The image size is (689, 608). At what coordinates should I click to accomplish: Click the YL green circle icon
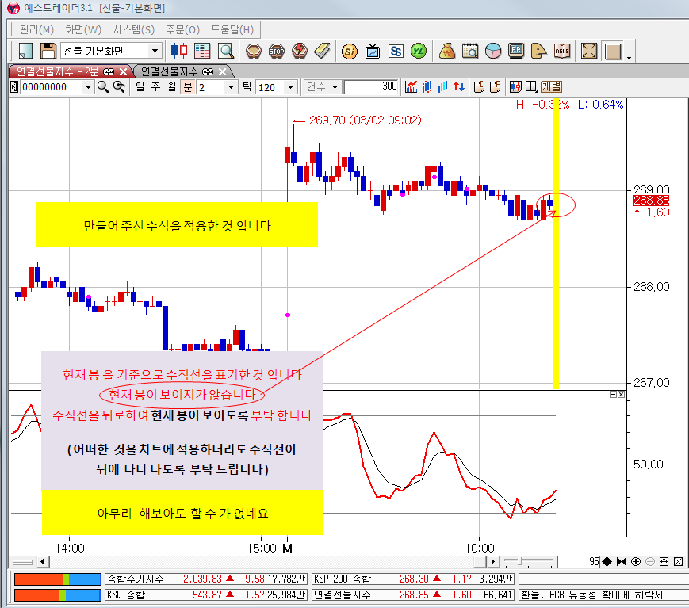[x=419, y=51]
